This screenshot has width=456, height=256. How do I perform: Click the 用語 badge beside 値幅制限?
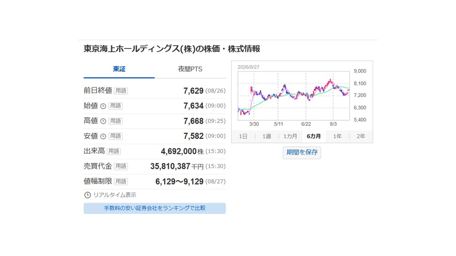click(x=121, y=181)
